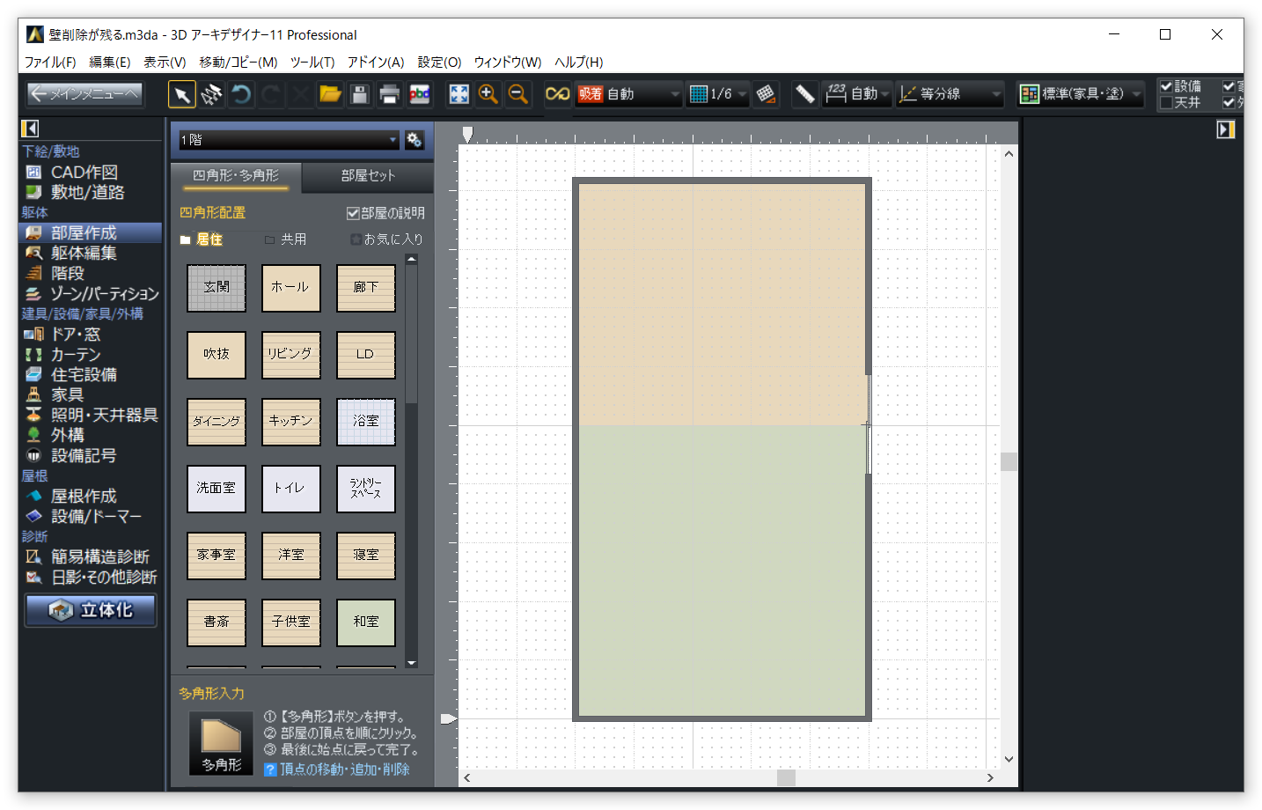Enable the 天井 checkbox

[x=1166, y=103]
